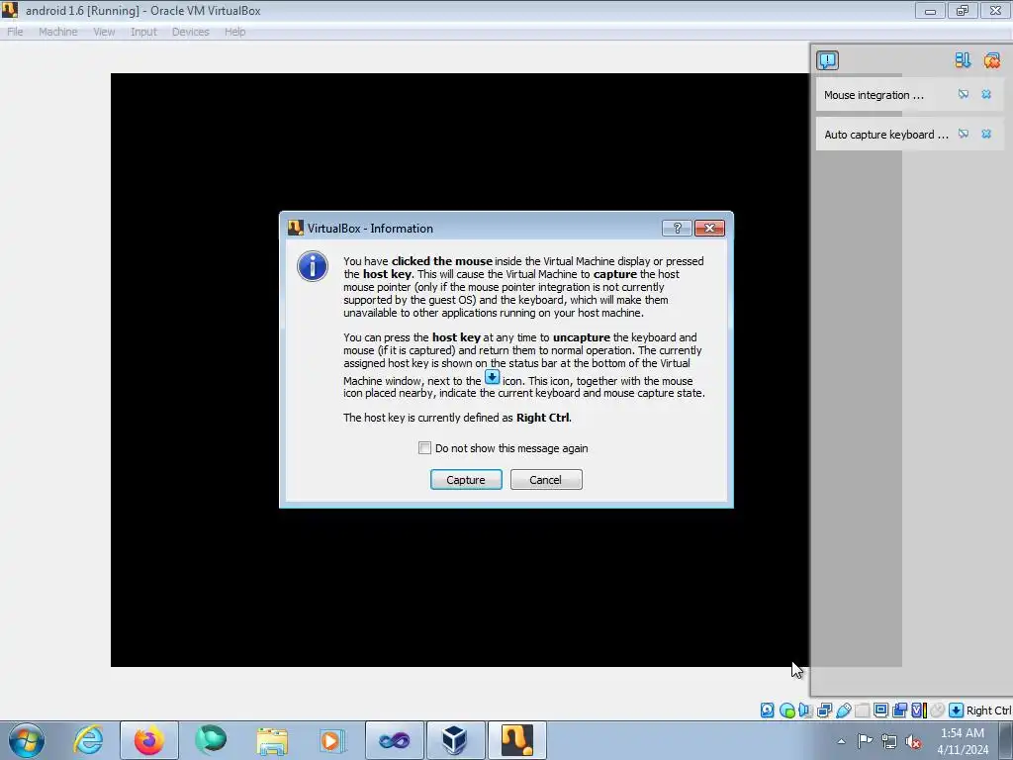Suppress the Mouse integration notification
Viewport: 1013px width, 760px height.
(964, 94)
